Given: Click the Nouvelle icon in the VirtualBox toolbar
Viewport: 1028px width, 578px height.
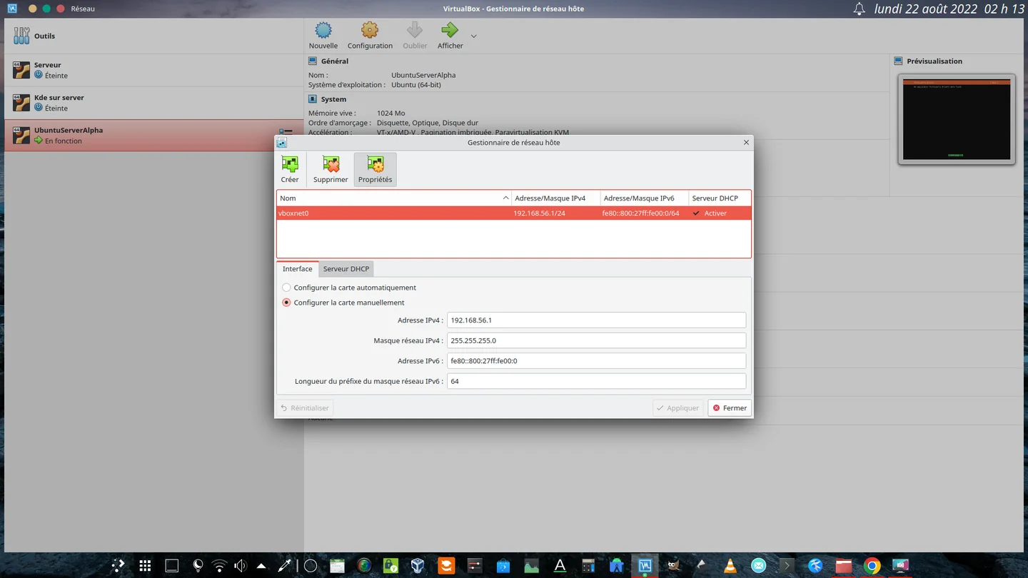Looking at the screenshot, I should pos(323,30).
